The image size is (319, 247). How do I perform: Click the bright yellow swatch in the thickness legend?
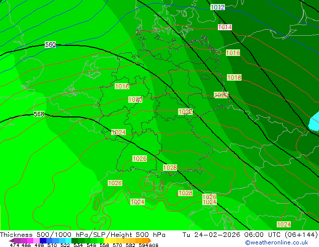pyautogui.click(x=107, y=240)
